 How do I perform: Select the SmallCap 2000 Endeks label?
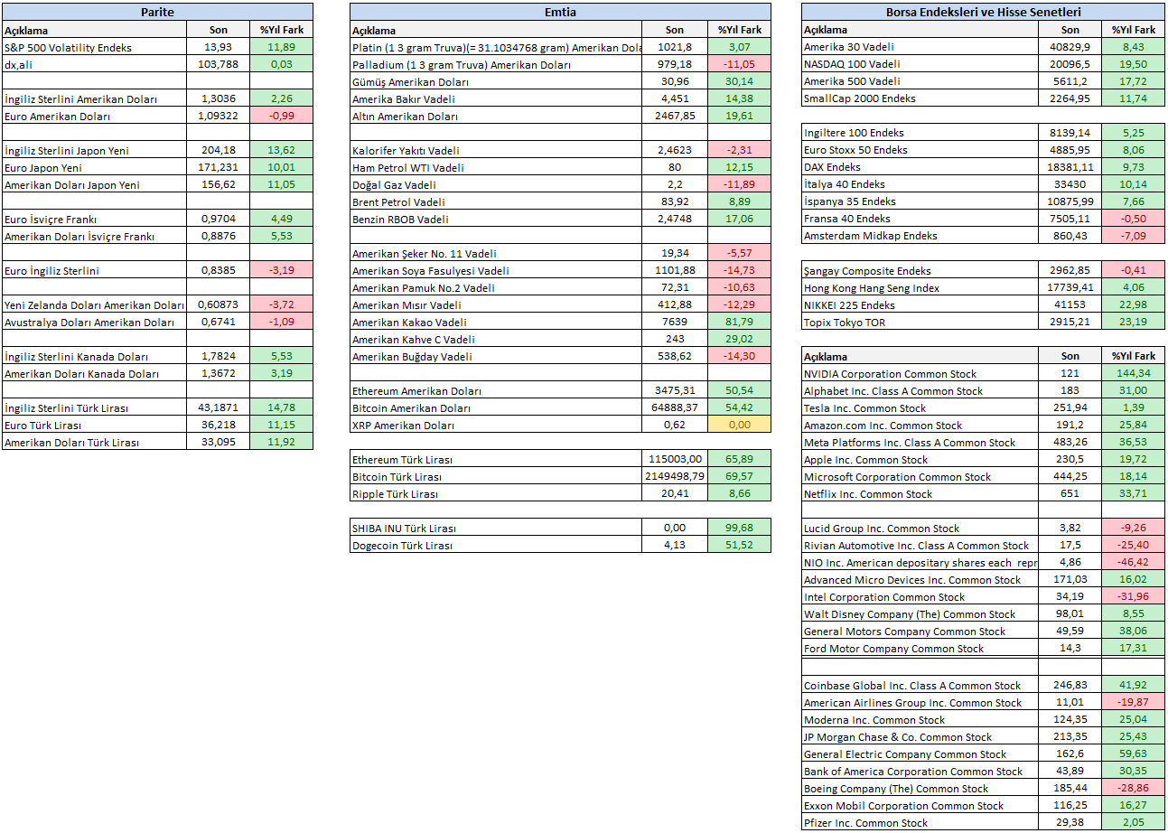pos(920,98)
